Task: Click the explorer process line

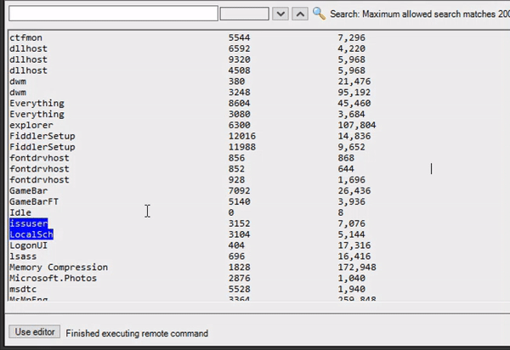Action: tap(31, 125)
